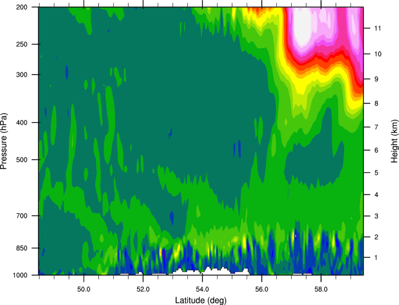Click the white-gray contour maximum near 57.3° latitude
The image size is (399, 305).
(x=302, y=25)
